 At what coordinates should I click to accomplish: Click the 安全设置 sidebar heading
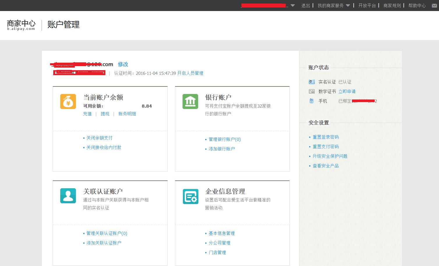[318, 123]
